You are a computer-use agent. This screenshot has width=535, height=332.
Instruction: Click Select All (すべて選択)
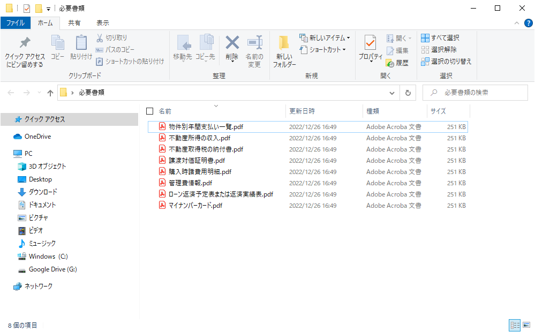point(440,37)
